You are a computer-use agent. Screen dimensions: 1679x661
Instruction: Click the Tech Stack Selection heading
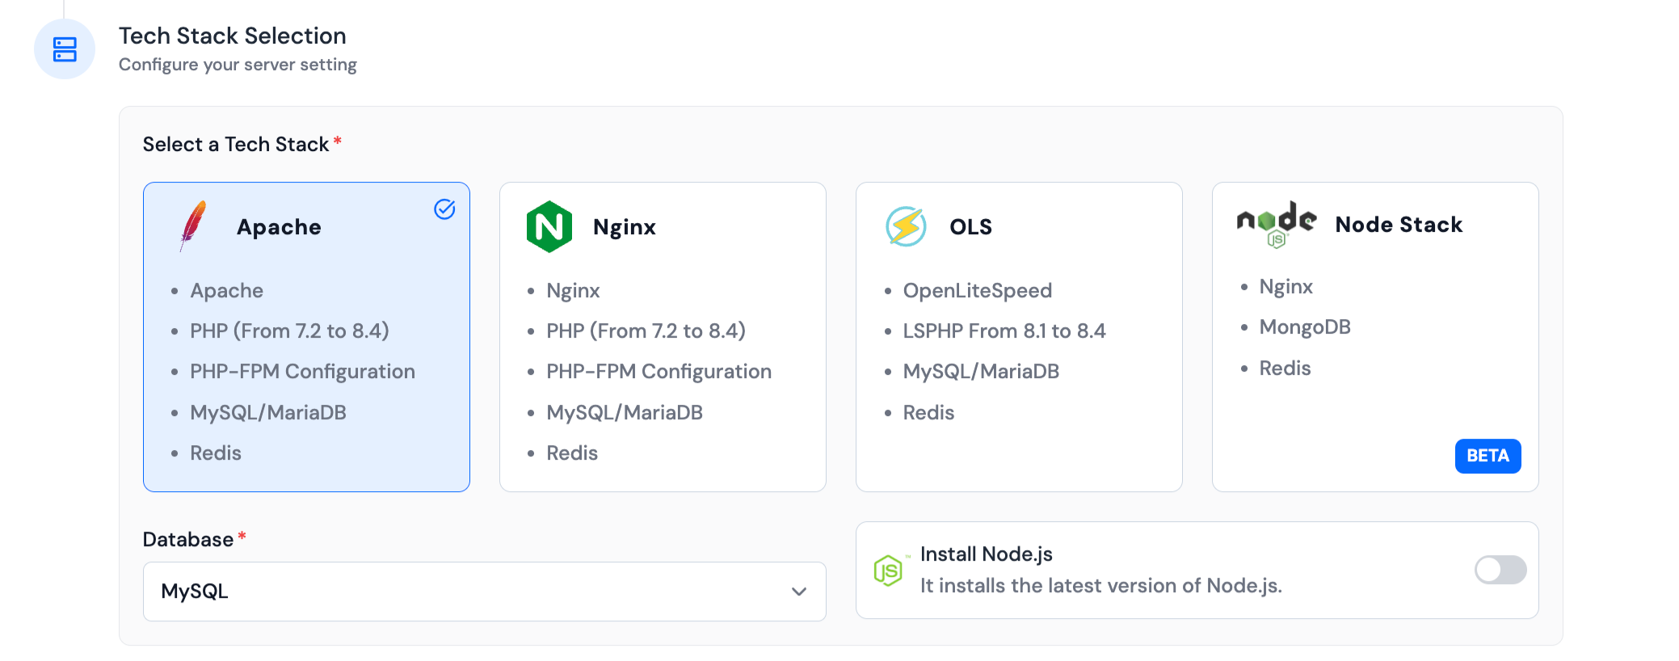point(233,36)
